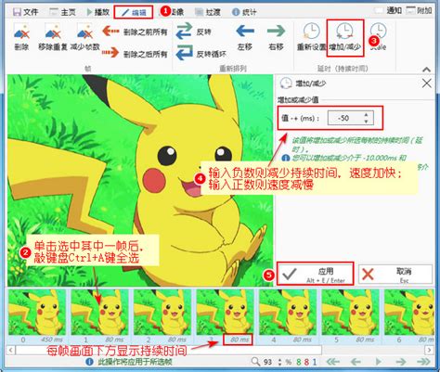Jump to the first frame
Viewport: 440px width, 372px height.
(x=332, y=361)
